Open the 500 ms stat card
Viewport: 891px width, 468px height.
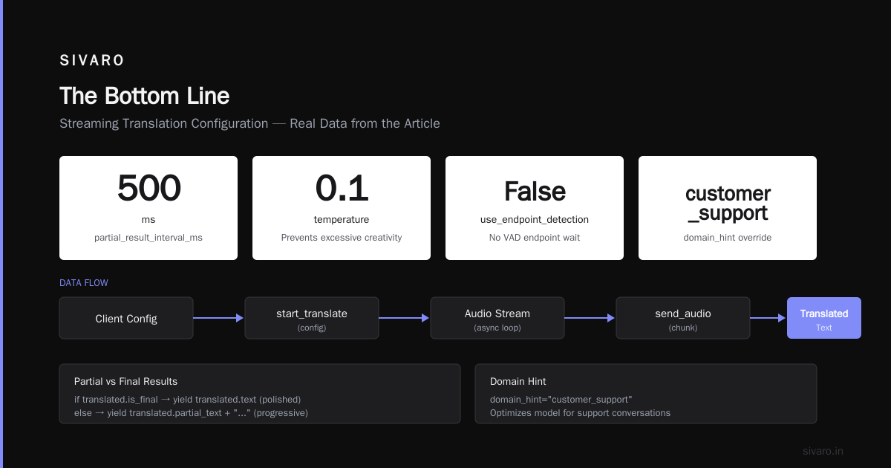pyautogui.click(x=148, y=208)
